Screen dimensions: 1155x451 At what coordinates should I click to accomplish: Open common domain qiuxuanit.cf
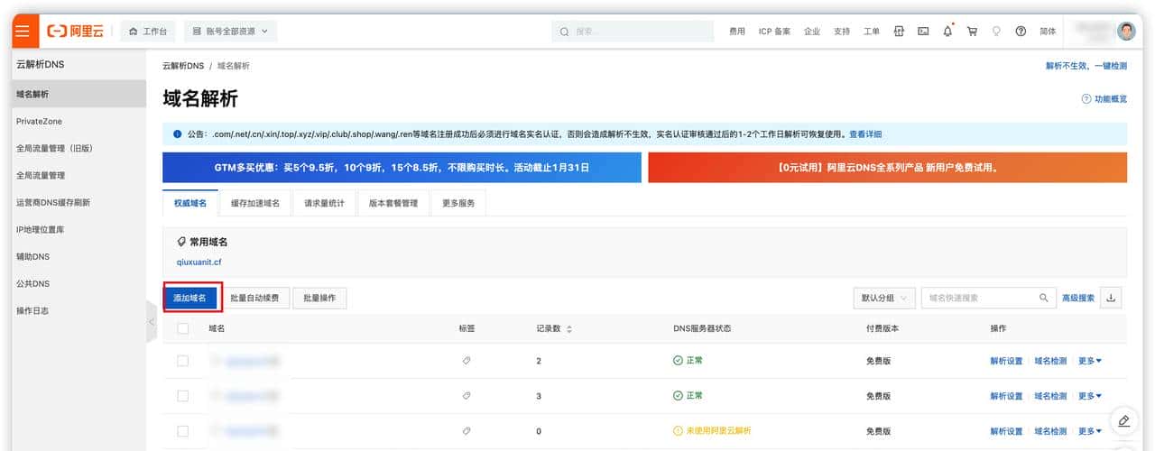tap(199, 262)
